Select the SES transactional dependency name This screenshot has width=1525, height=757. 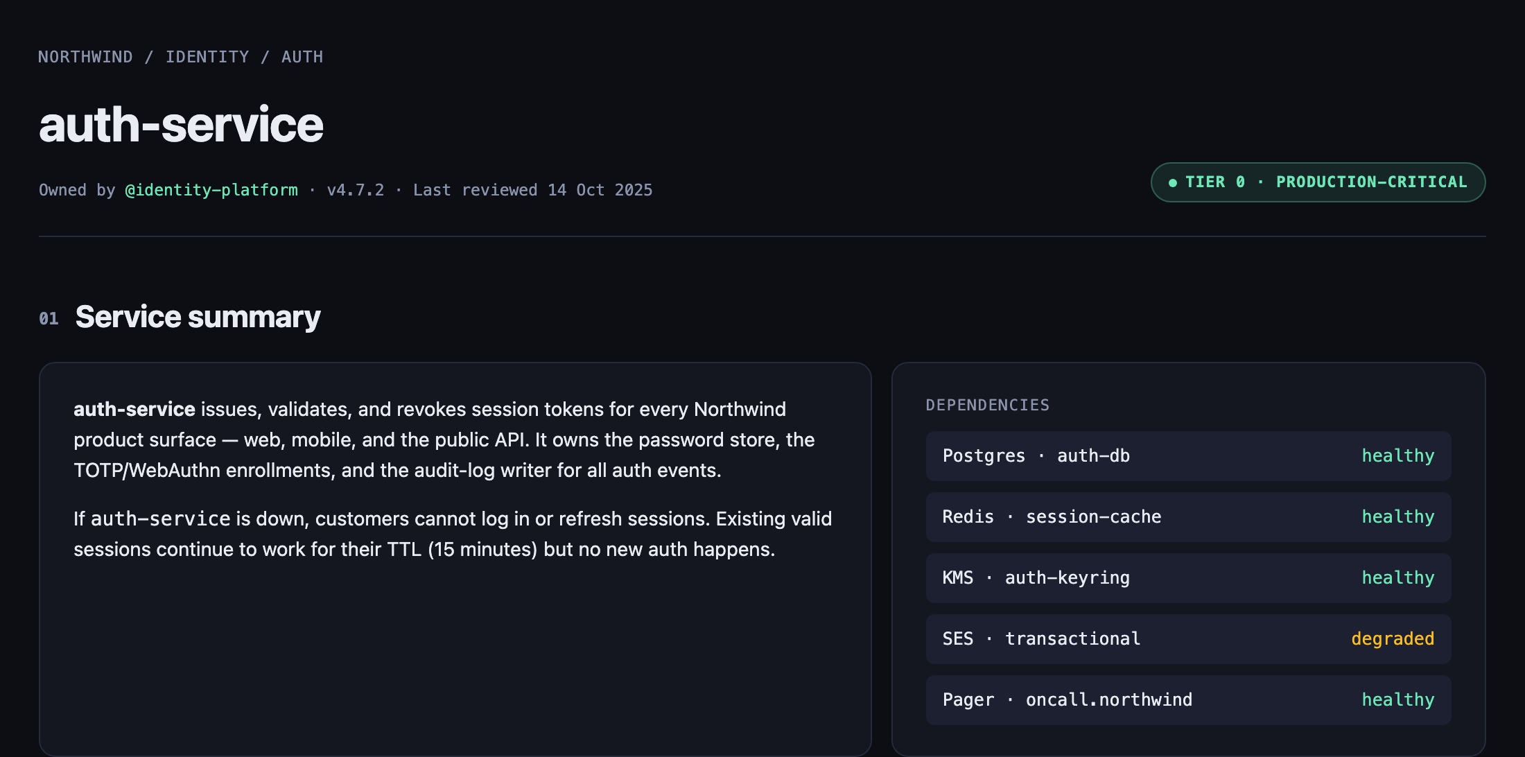point(1041,638)
